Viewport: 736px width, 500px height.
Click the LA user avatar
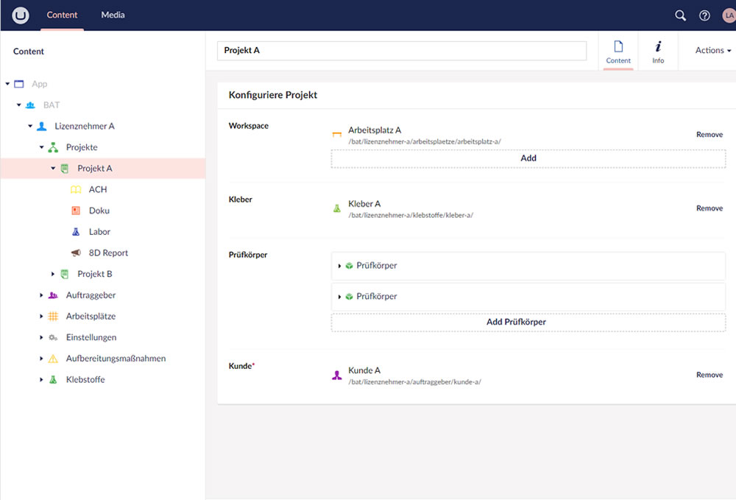[x=729, y=15]
